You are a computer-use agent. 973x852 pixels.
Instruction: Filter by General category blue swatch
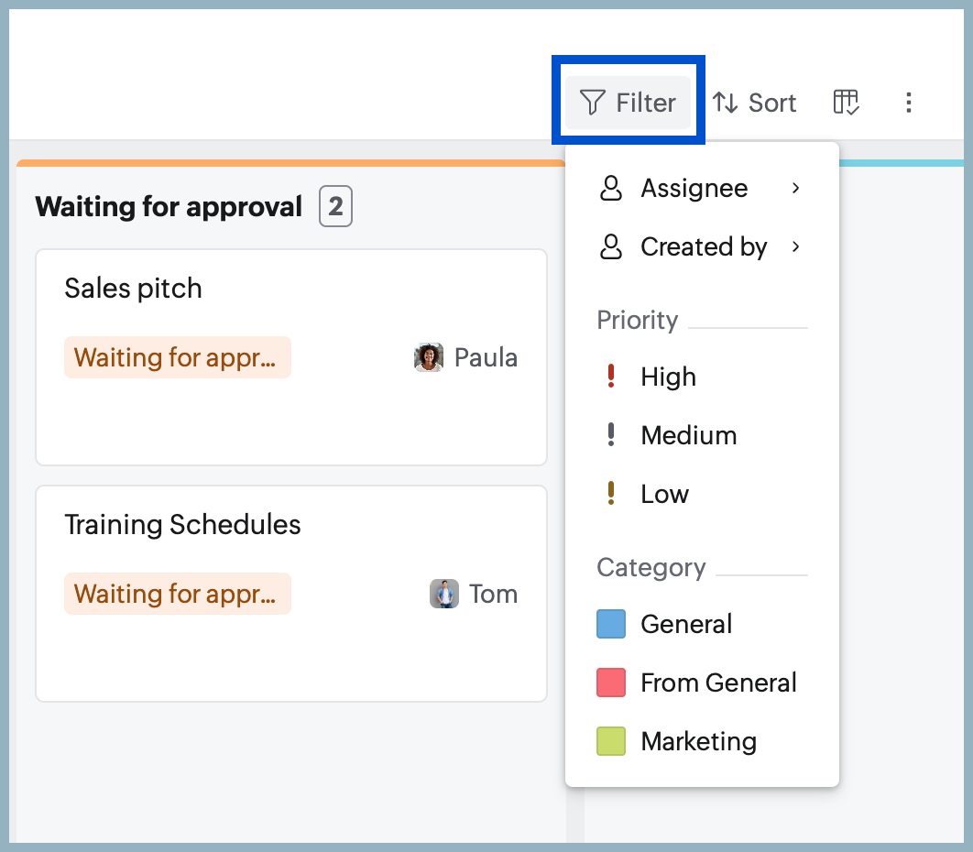pyautogui.click(x=611, y=624)
